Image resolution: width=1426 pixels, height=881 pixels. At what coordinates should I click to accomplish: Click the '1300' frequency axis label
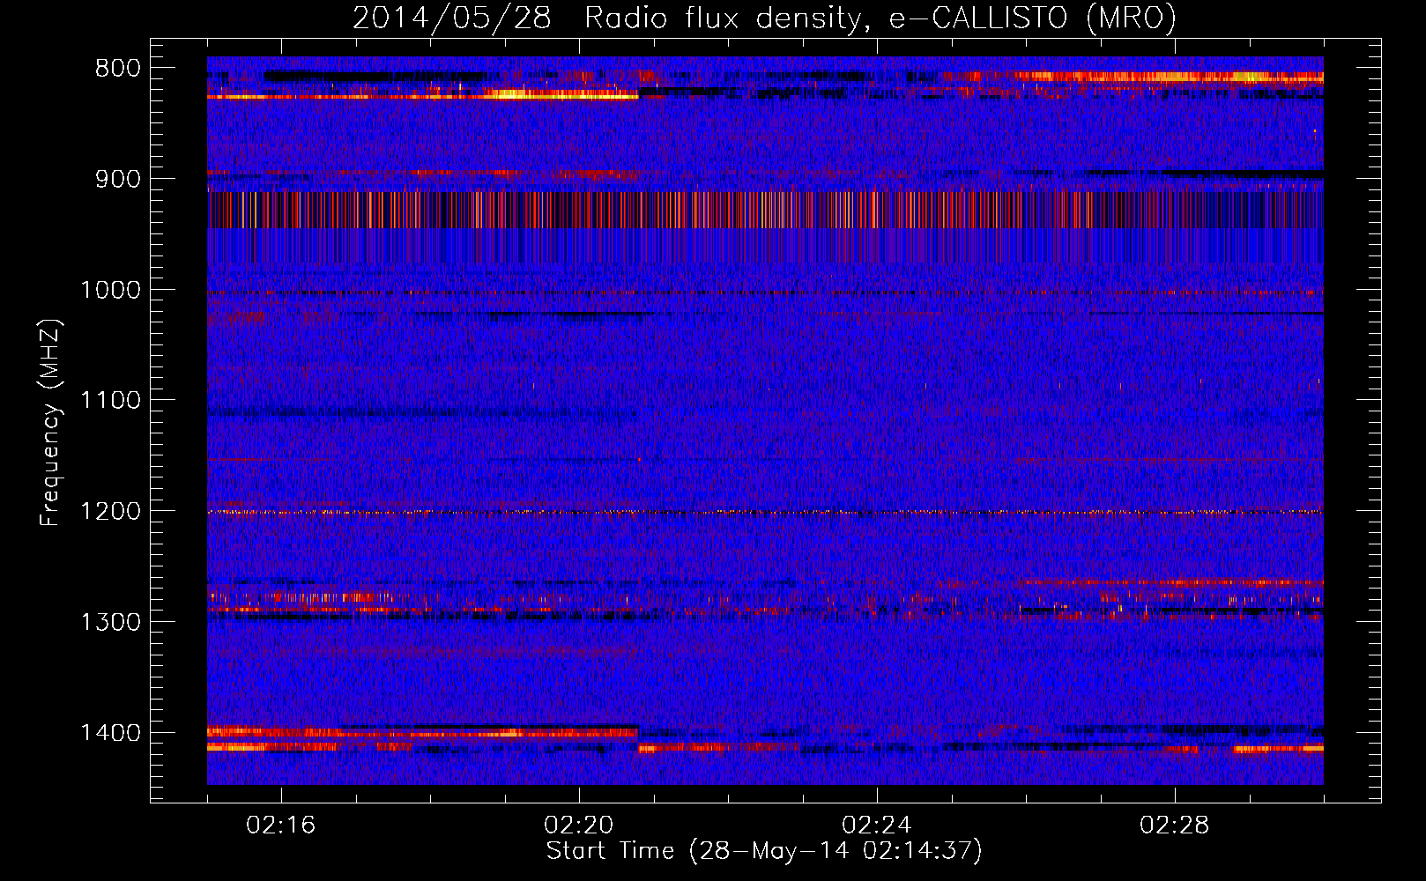coord(110,622)
